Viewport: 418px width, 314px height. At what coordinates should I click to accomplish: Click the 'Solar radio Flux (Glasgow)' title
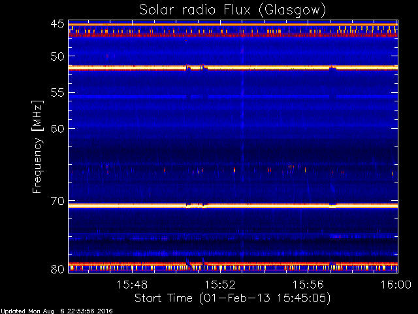click(233, 10)
